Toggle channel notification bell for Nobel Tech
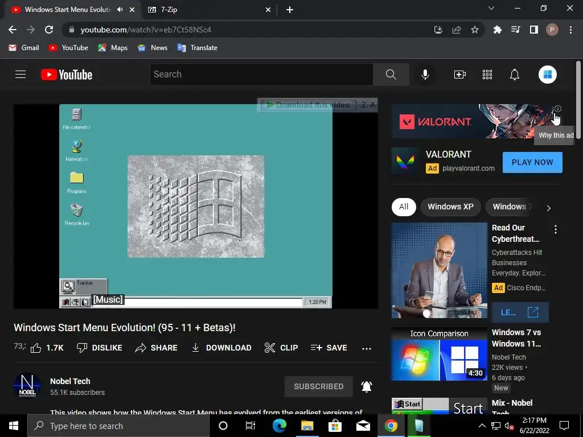 point(367,386)
